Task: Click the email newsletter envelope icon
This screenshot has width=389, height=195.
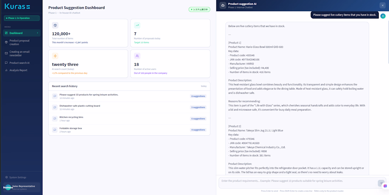Action: click(x=6, y=54)
